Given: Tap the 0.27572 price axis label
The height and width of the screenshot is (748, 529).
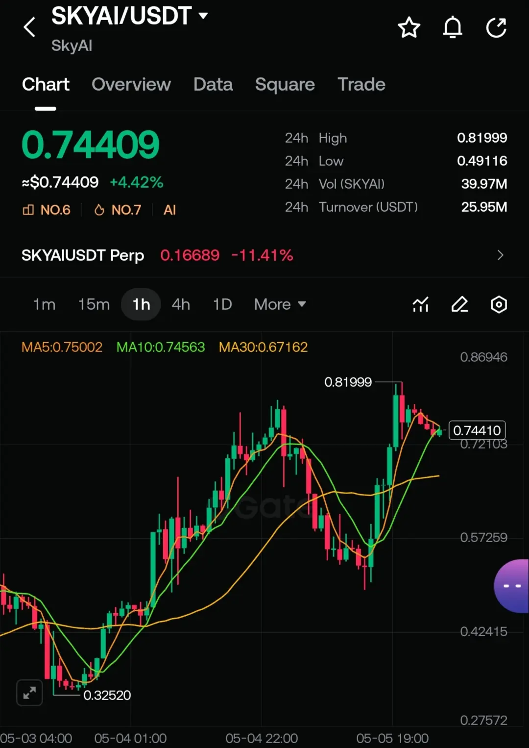Looking at the screenshot, I should point(483,720).
